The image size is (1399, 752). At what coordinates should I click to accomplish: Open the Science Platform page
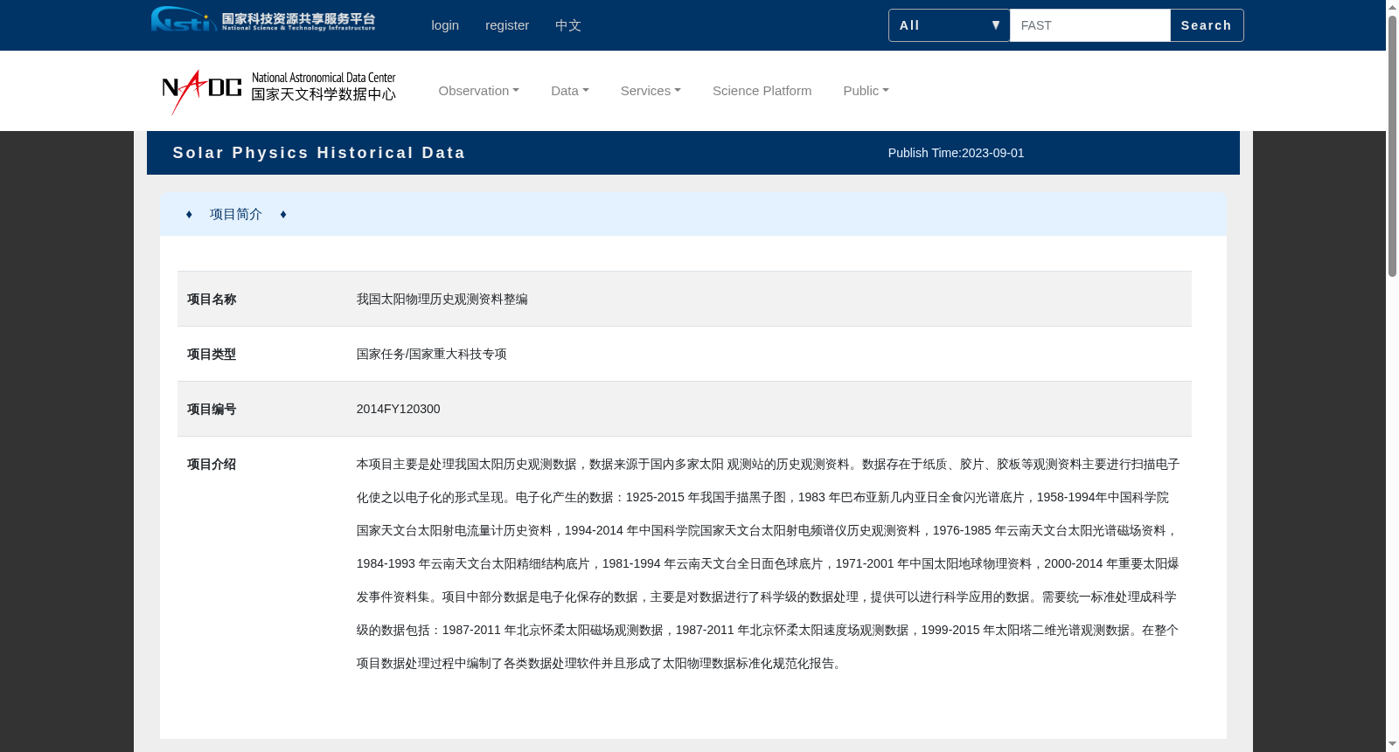[x=762, y=91]
